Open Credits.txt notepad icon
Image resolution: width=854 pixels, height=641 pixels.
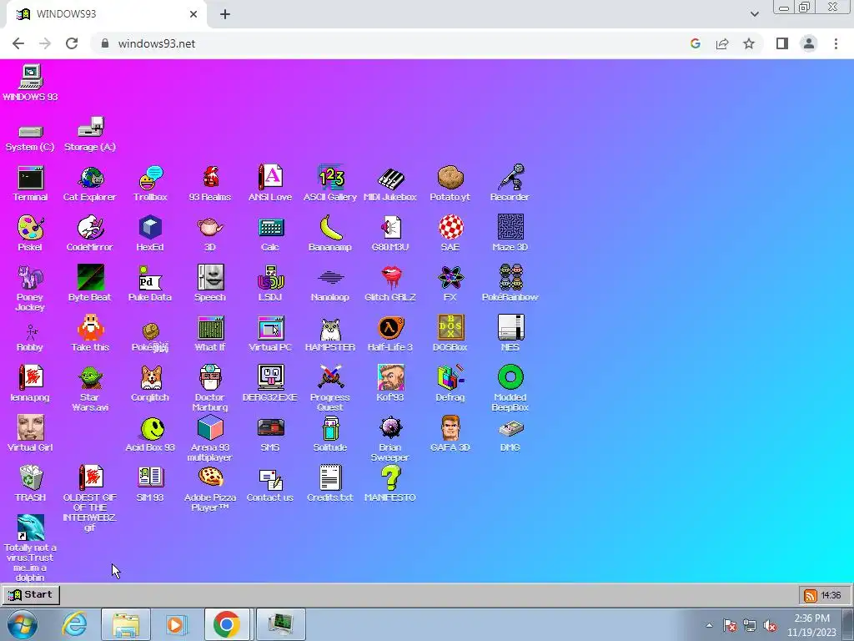pos(330,477)
